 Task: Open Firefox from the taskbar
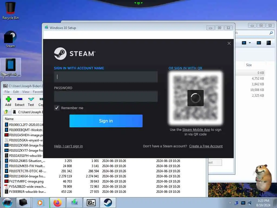(x=57, y=203)
